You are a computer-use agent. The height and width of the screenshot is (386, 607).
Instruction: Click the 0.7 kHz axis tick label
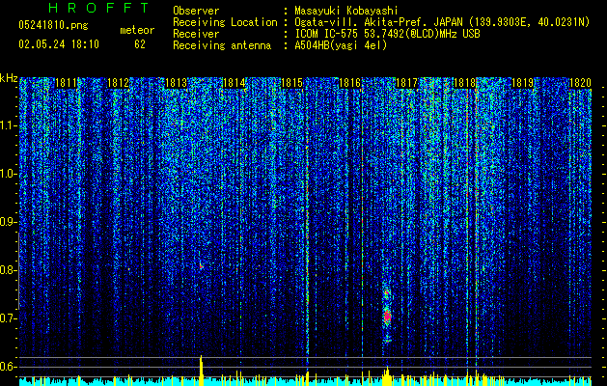9,318
